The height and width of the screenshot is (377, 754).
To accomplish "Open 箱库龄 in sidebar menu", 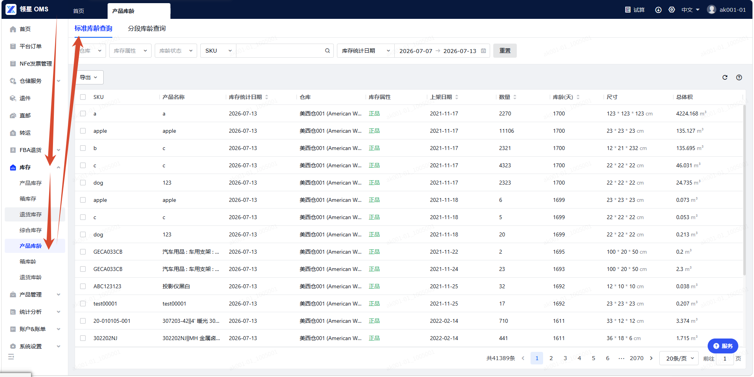I will tap(28, 262).
